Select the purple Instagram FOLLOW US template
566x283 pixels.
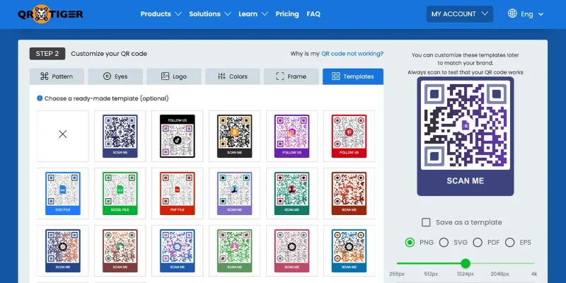pos(291,136)
